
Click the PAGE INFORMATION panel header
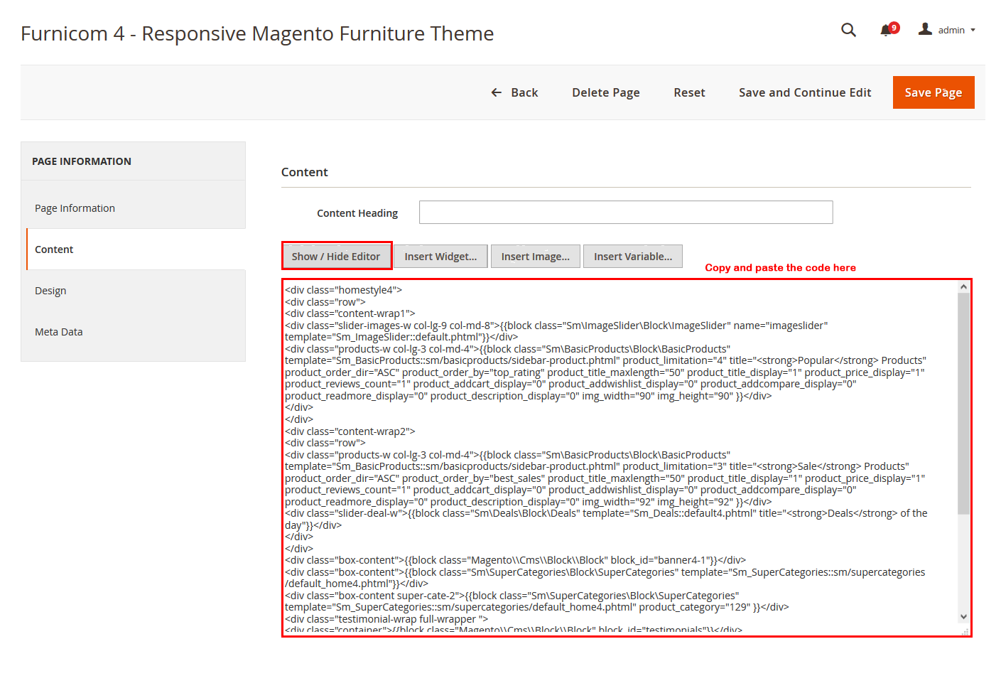(134, 161)
